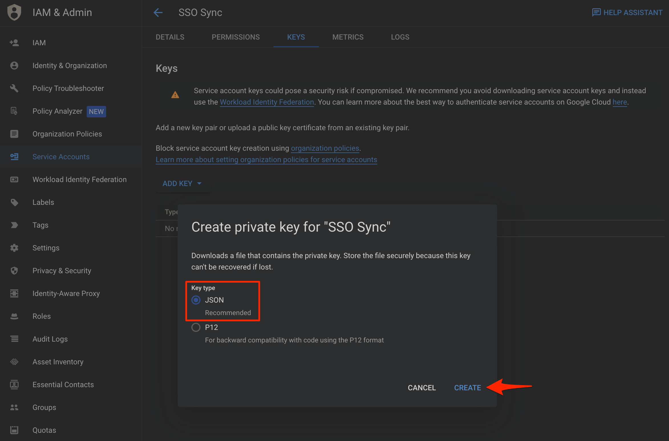Go back using the left arrow icon
Screen dimensions: 669x441
[158, 13]
